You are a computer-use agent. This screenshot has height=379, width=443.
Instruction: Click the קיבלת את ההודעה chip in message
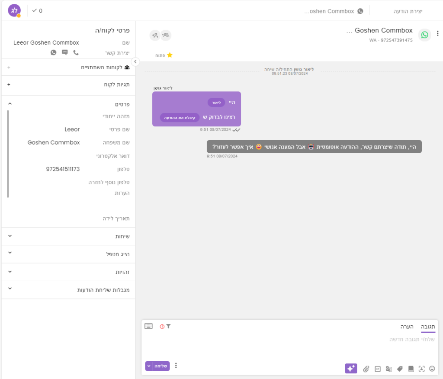pos(180,118)
